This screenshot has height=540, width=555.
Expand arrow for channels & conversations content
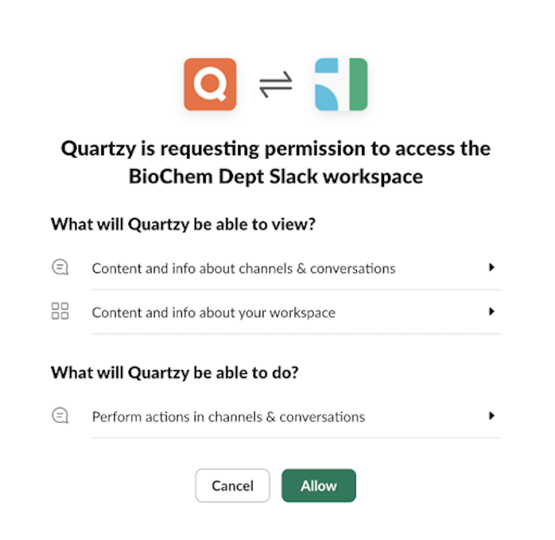click(x=491, y=267)
